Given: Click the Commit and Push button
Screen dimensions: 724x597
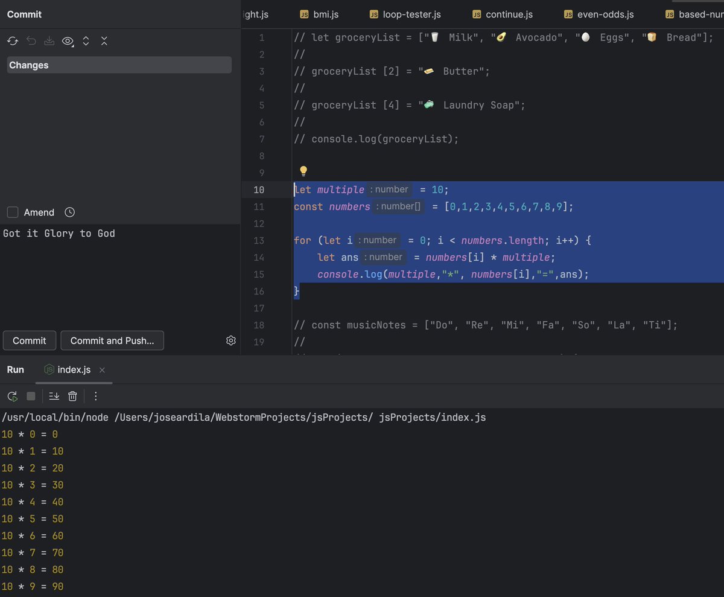Looking at the screenshot, I should click(112, 340).
